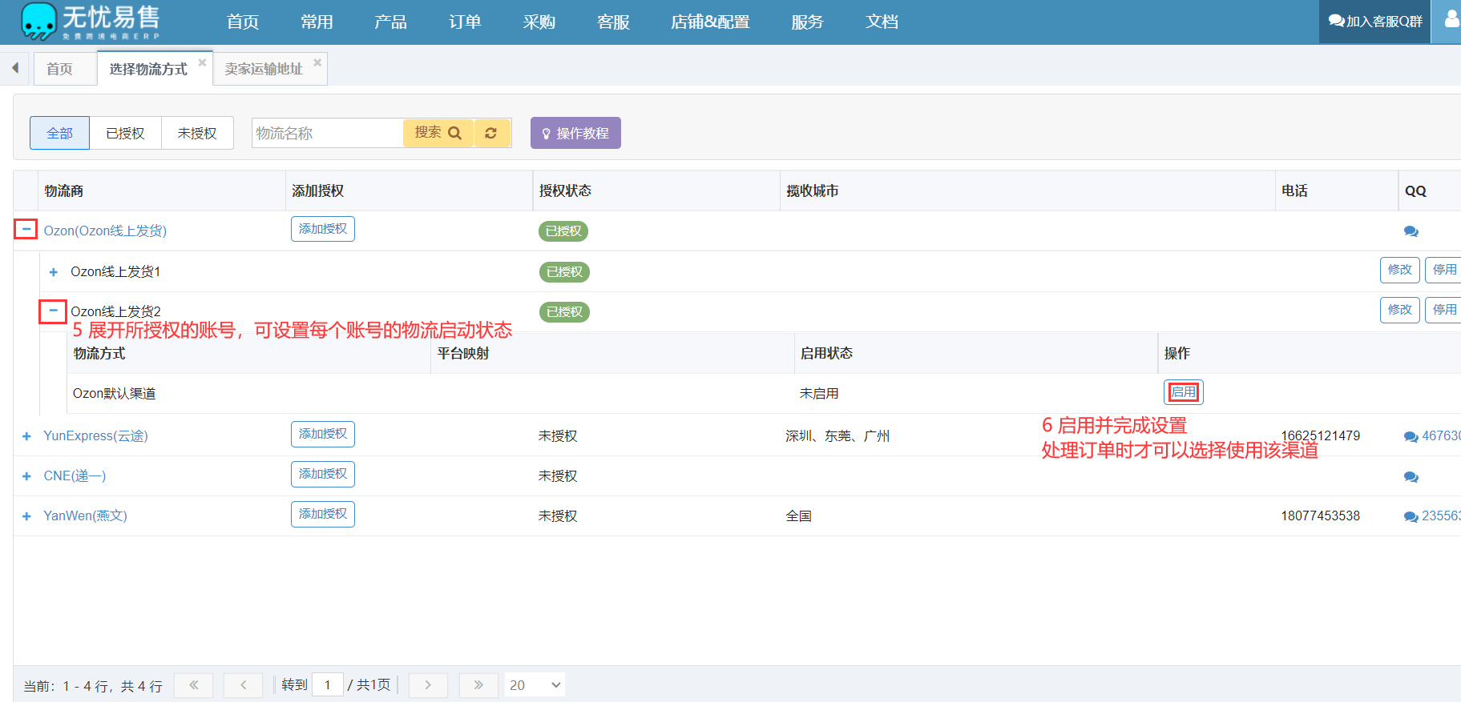Open the 店铺&配置 menu
Screen dimensions: 1461x702
710,22
